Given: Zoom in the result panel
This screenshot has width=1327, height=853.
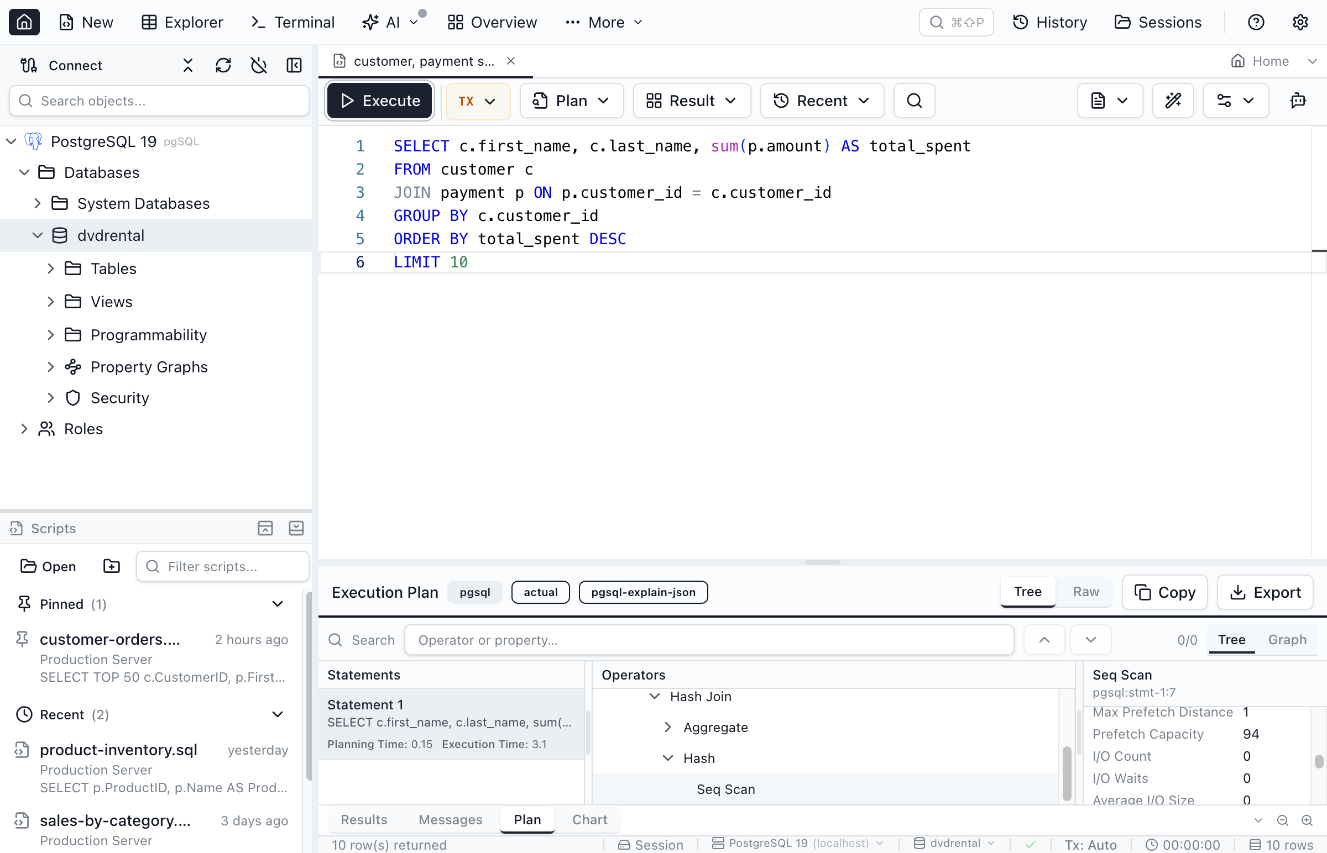Looking at the screenshot, I should tap(1307, 820).
